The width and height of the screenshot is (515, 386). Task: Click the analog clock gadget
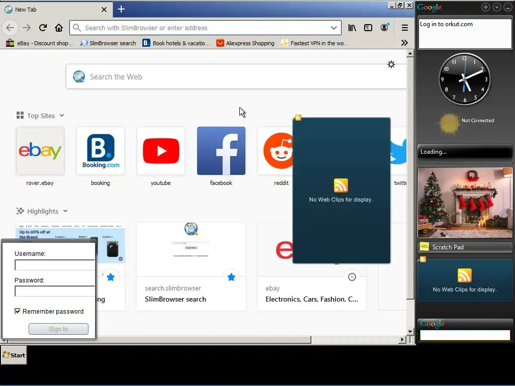click(464, 79)
